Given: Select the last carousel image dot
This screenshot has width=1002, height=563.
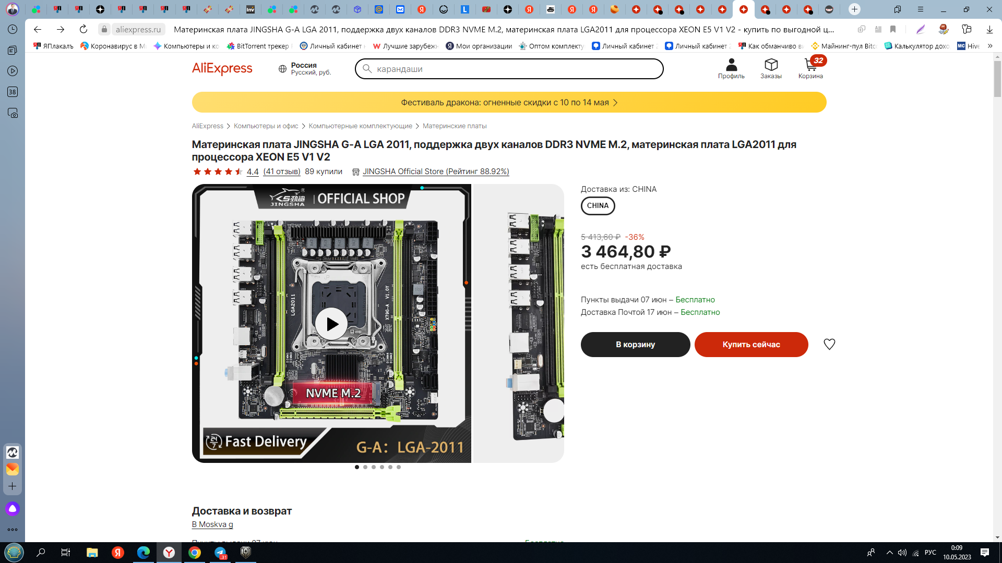Looking at the screenshot, I should click(399, 467).
